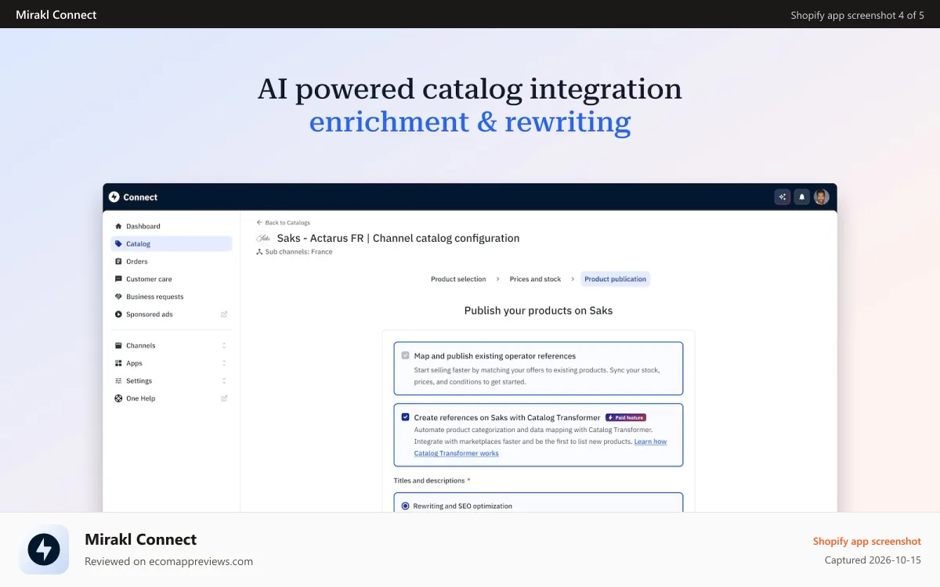Click the Mirakl Connect app icon in footer
Image resolution: width=940 pixels, height=587 pixels.
coord(44,549)
